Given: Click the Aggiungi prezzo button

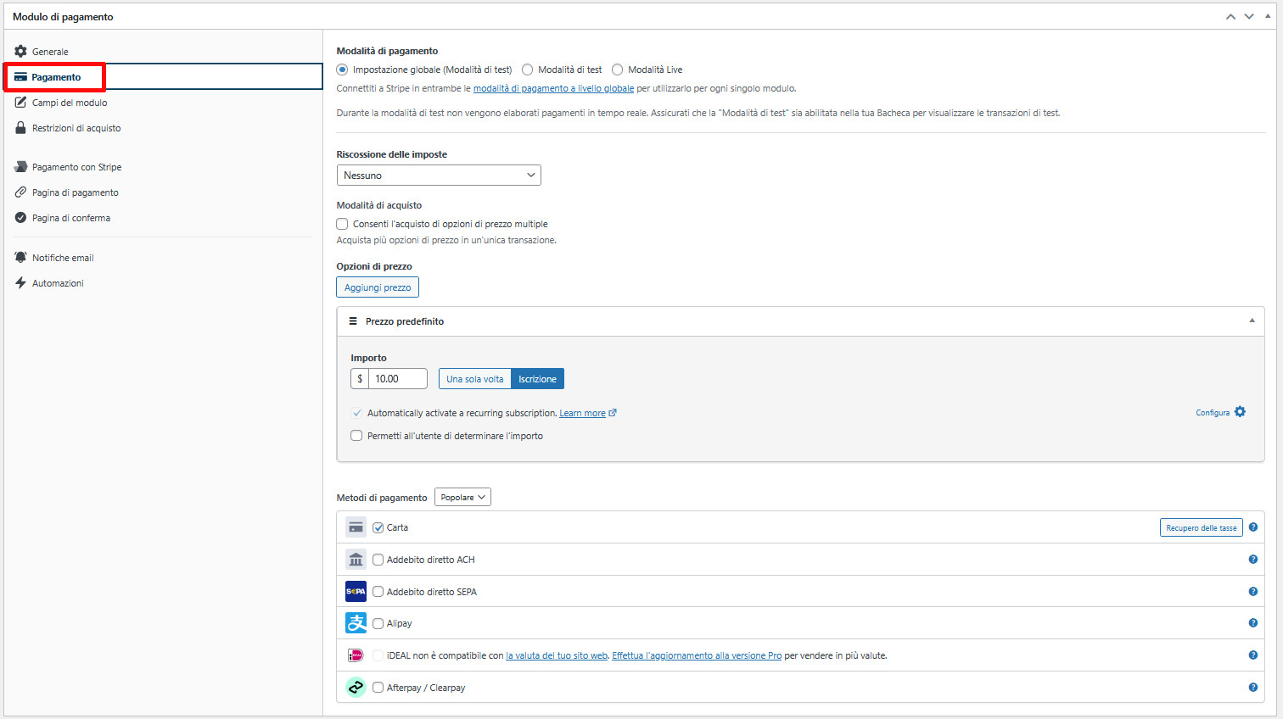Looking at the screenshot, I should point(377,287).
